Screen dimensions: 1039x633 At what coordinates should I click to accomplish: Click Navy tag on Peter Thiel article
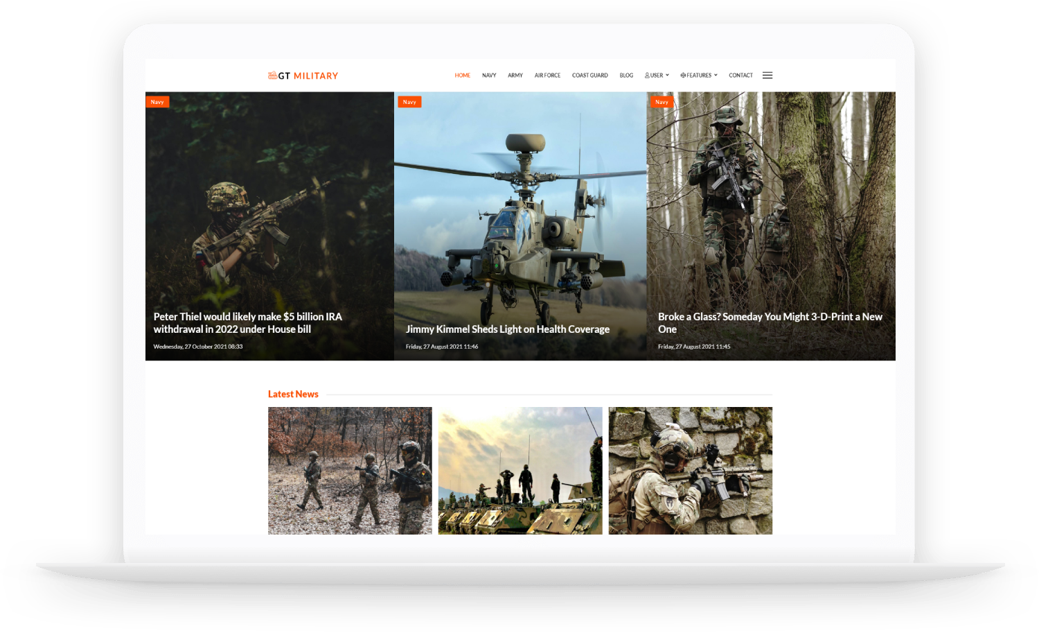[157, 102]
